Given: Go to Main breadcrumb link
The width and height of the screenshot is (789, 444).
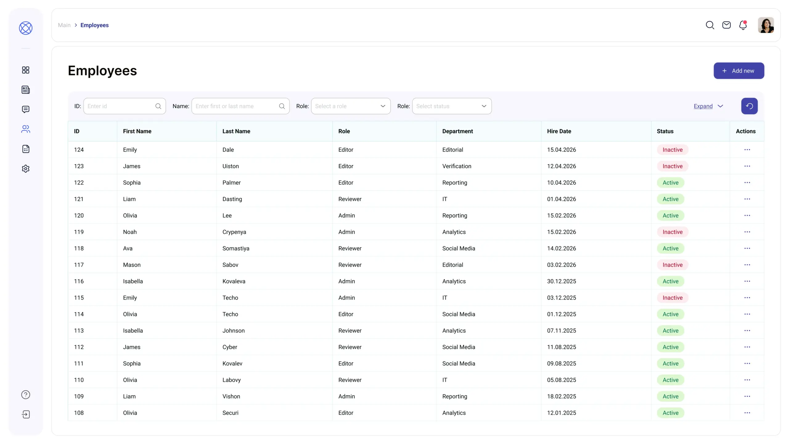Looking at the screenshot, I should [64, 25].
